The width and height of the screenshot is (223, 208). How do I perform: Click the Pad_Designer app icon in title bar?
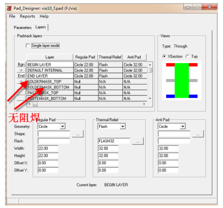tap(10, 8)
